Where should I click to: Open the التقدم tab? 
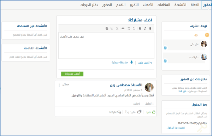tap(121, 5)
